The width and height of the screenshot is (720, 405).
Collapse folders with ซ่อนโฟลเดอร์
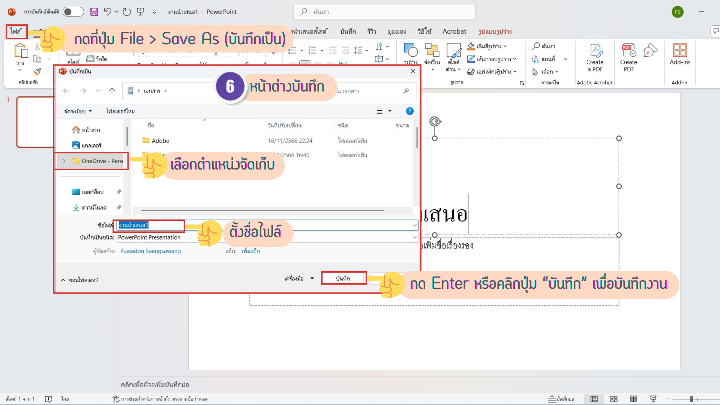coord(79,280)
